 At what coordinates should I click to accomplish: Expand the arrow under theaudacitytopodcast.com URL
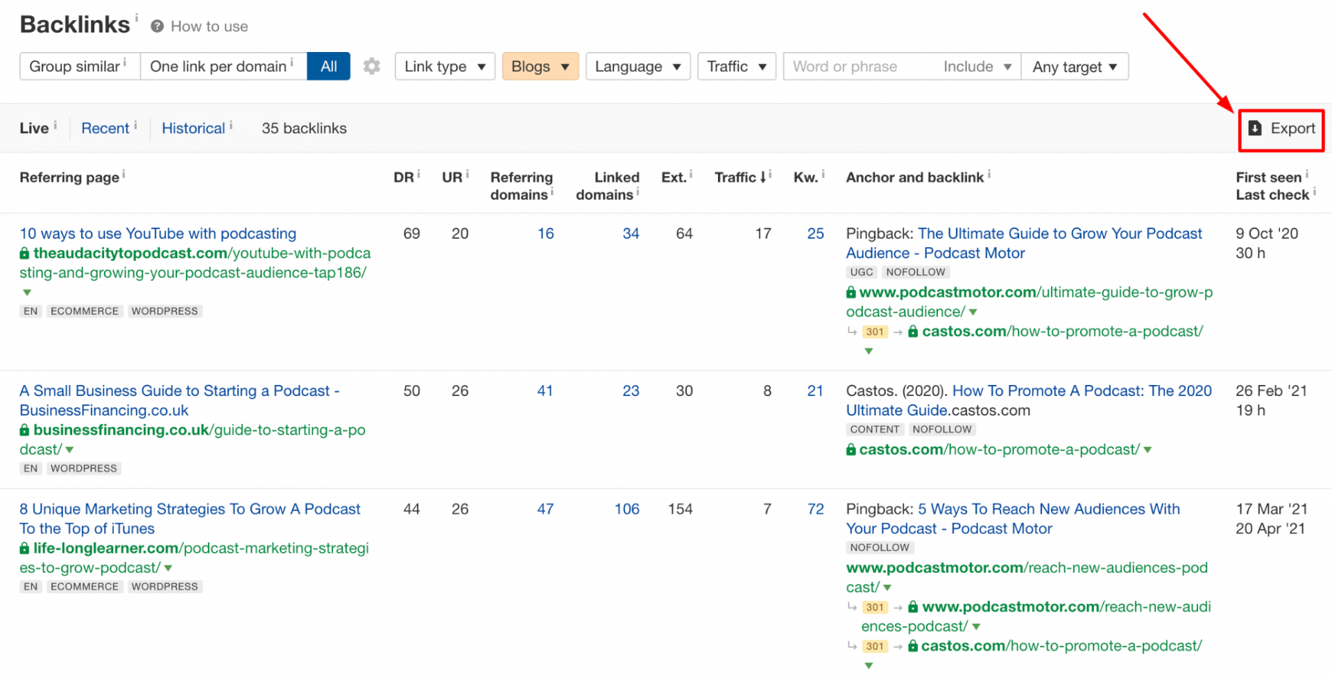click(x=27, y=293)
